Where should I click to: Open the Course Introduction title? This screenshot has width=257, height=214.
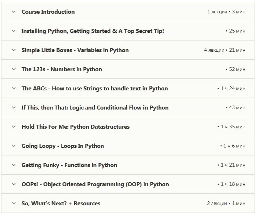48,12
